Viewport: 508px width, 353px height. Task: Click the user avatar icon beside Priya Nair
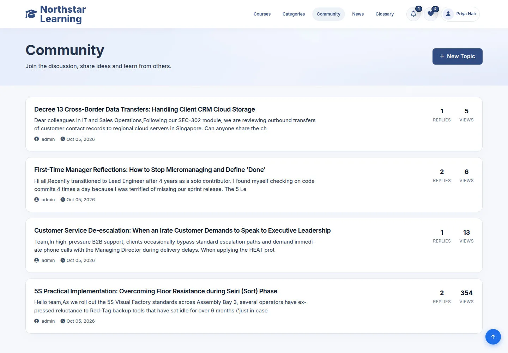pyautogui.click(x=448, y=14)
